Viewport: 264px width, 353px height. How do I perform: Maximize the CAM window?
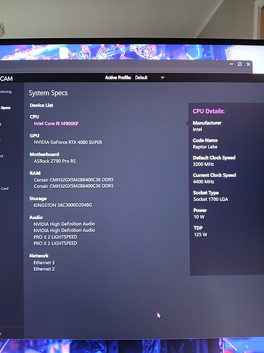pyautogui.click(x=240, y=64)
